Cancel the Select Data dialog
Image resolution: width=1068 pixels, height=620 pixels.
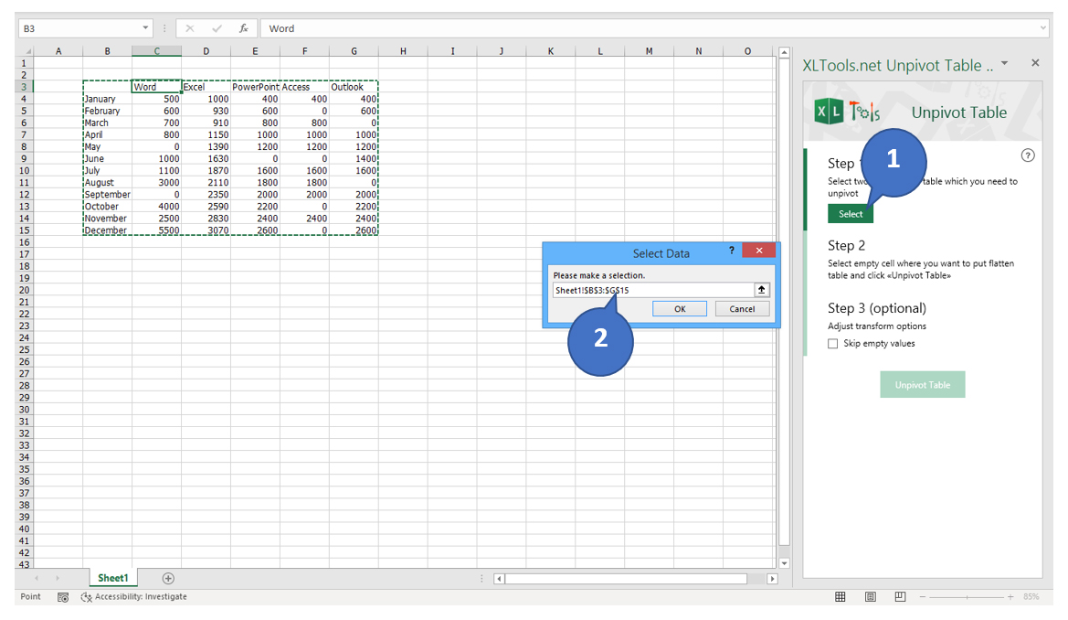pos(742,309)
